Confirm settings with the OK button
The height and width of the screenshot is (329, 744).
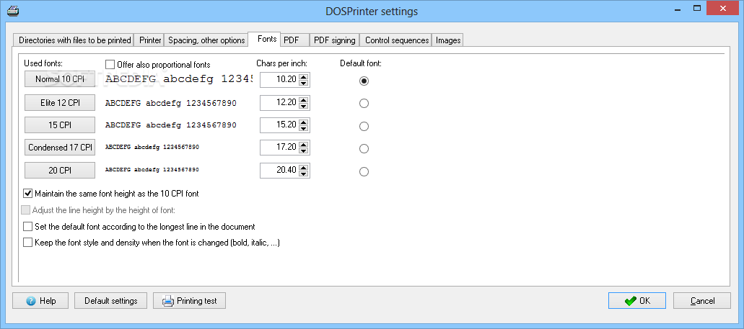tap(637, 301)
